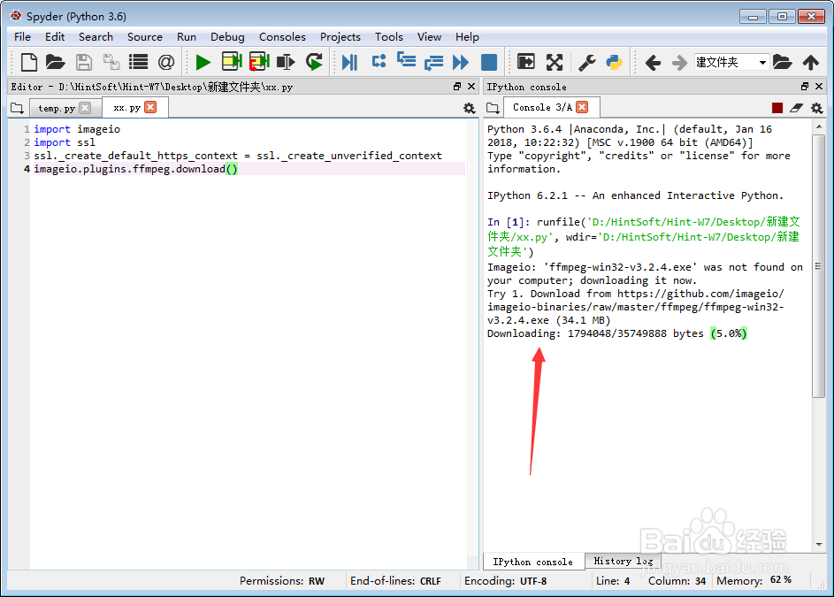834x597 pixels.
Task: Open the Edit menu
Action: pos(55,37)
